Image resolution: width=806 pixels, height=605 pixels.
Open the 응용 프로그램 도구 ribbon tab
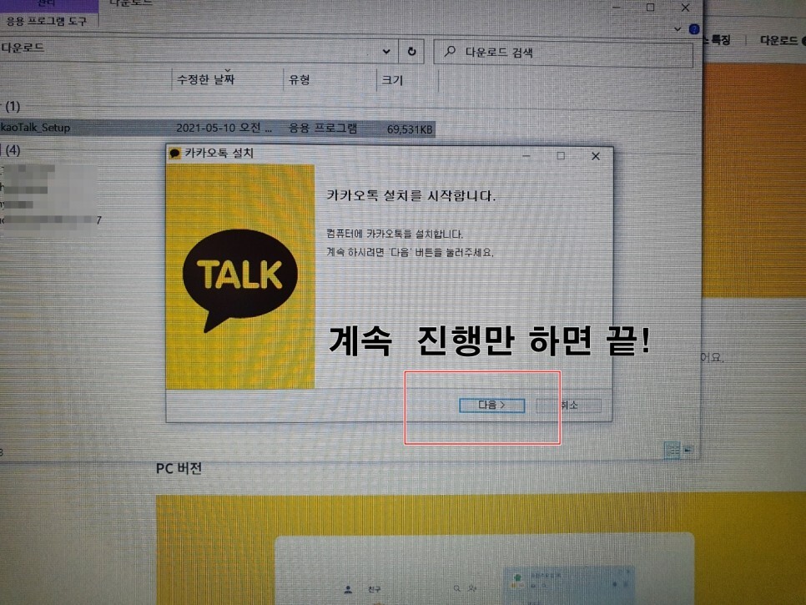(47, 21)
